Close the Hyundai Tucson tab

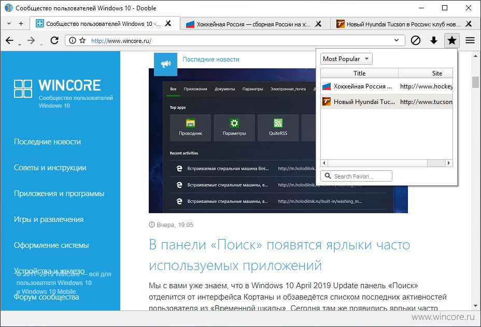coord(469,24)
